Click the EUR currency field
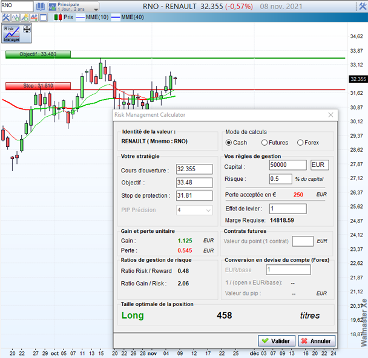Image resolution: width=368 pixels, height=358 pixels. [x=320, y=165]
